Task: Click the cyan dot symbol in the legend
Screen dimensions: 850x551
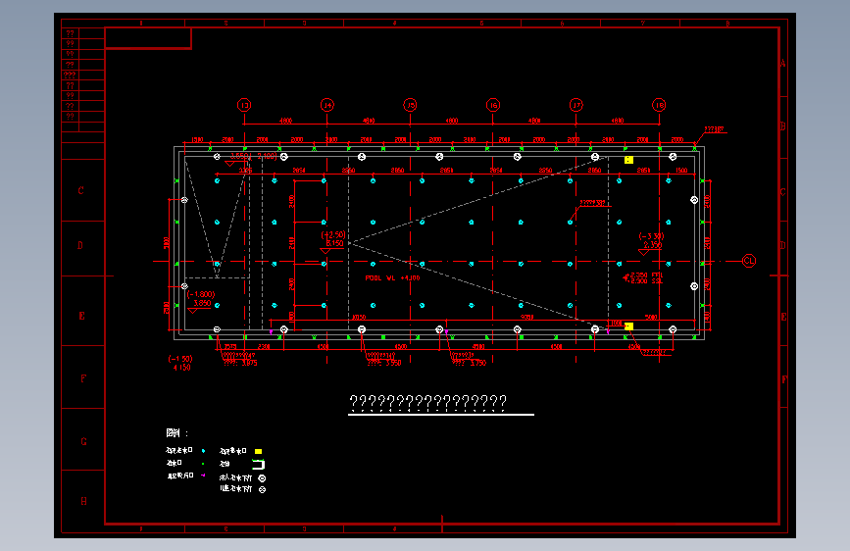Action: click(203, 451)
